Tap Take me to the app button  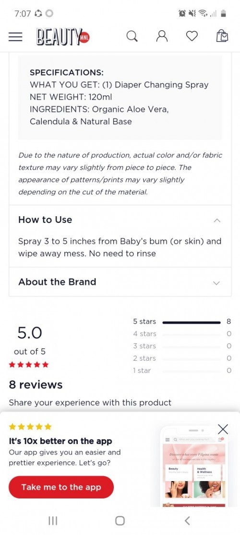61,487
